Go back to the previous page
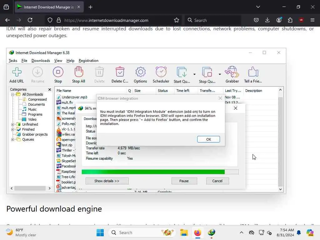This screenshot has height=240, width=320. point(7,20)
